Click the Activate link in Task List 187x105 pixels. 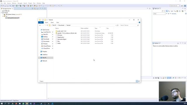coord(174,14)
